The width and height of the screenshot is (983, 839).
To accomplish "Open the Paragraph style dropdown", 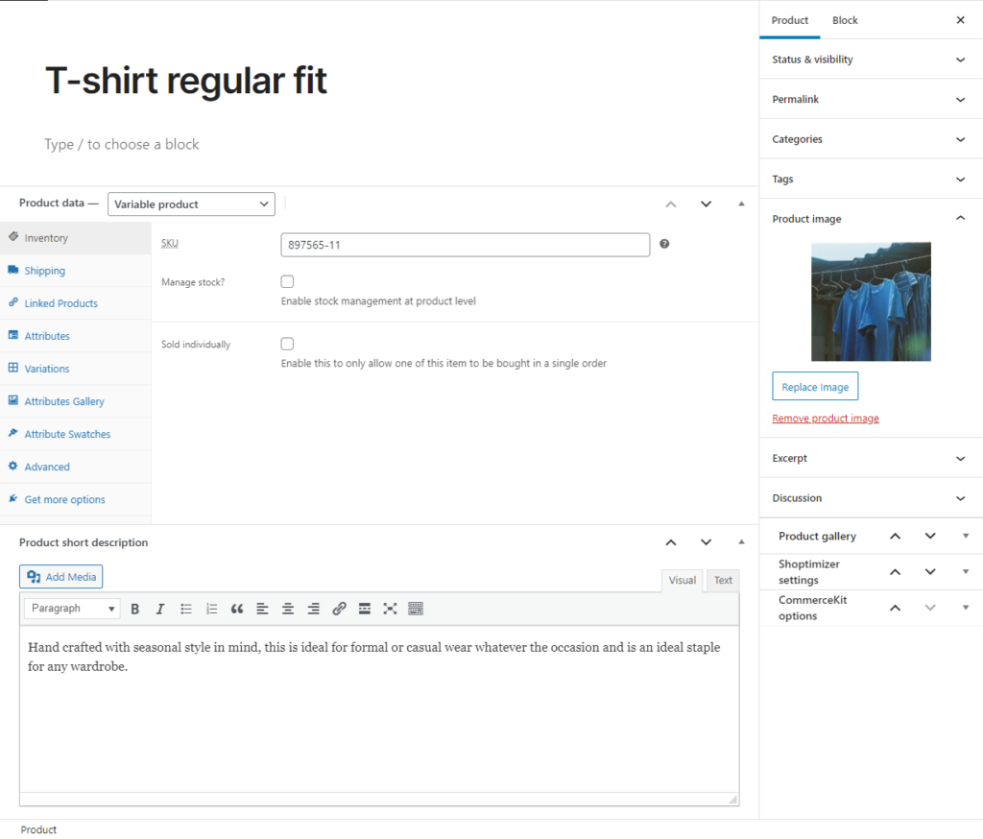I will [x=72, y=608].
